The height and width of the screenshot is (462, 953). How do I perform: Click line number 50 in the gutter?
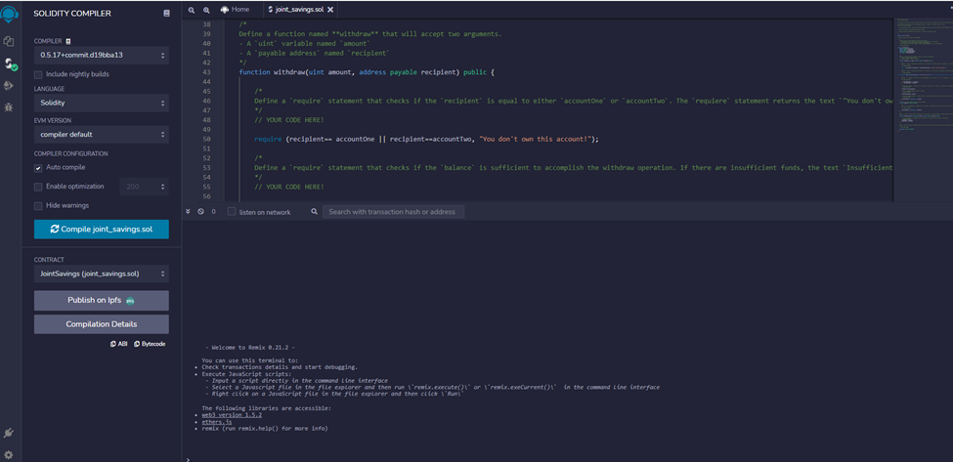[x=205, y=139]
